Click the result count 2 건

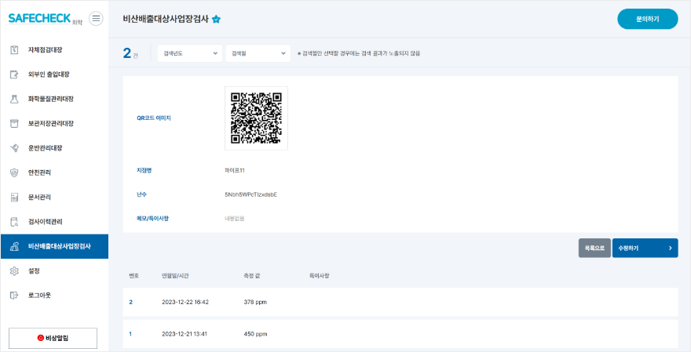tap(130, 53)
